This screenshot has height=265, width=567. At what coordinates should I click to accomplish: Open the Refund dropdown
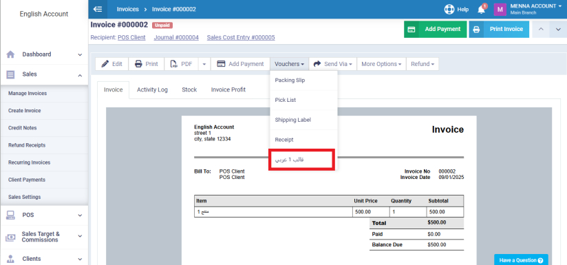(x=422, y=64)
